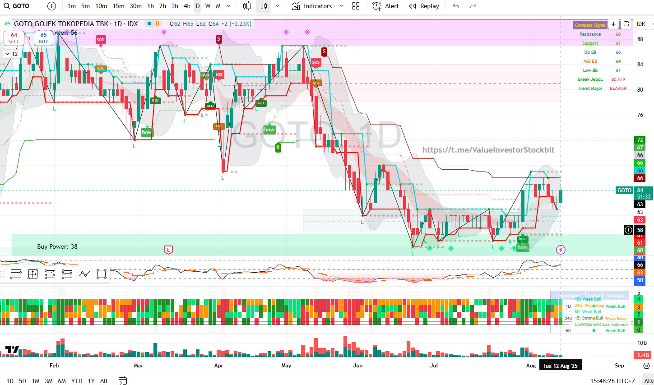Viewport: 654px width, 385px height.
Task: Click the 65 BUY button
Action: pos(43,38)
